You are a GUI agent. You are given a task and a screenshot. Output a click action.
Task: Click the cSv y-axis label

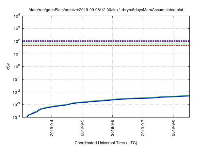[x=8, y=66]
